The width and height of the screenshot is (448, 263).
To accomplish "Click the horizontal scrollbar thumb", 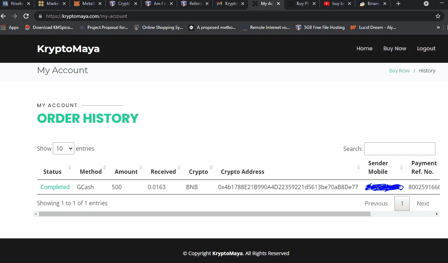I will click(205, 214).
